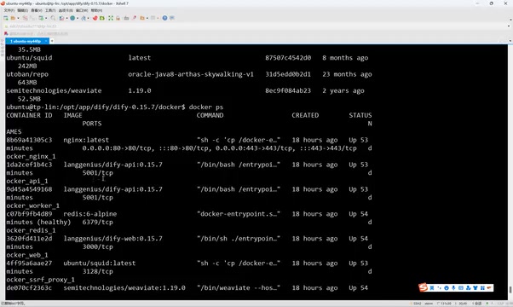Open the File (文件) menu
The height and width of the screenshot is (307, 513).
click(x=9, y=10)
